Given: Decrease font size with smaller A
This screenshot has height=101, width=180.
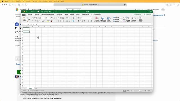Looking at the screenshot, I should (54, 18).
